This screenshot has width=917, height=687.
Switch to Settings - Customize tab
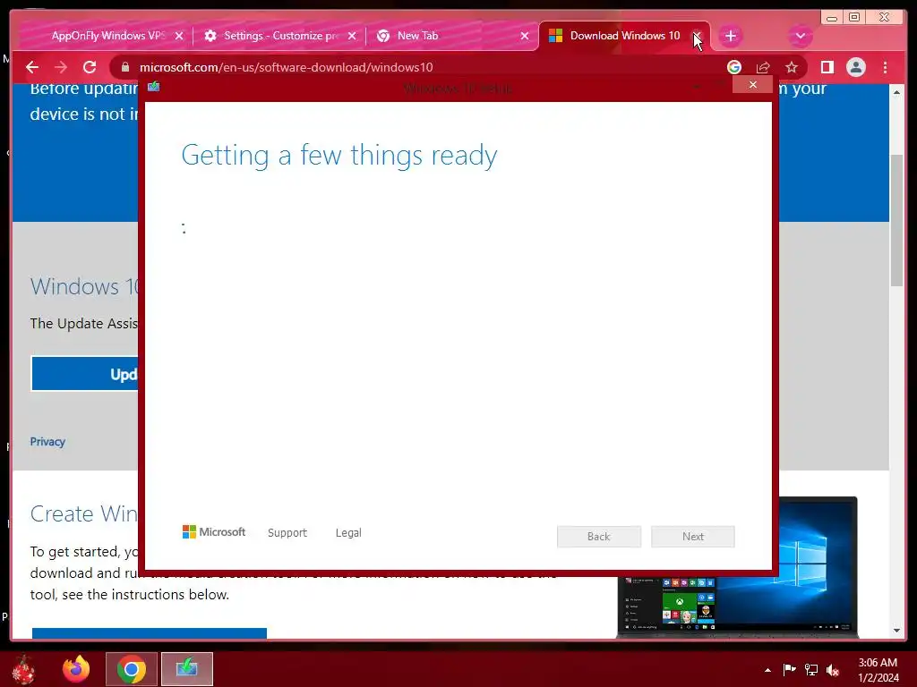[x=278, y=36]
